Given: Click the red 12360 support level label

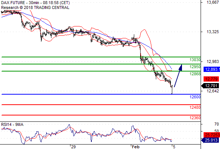Looking at the screenshot, I should click(195, 118).
